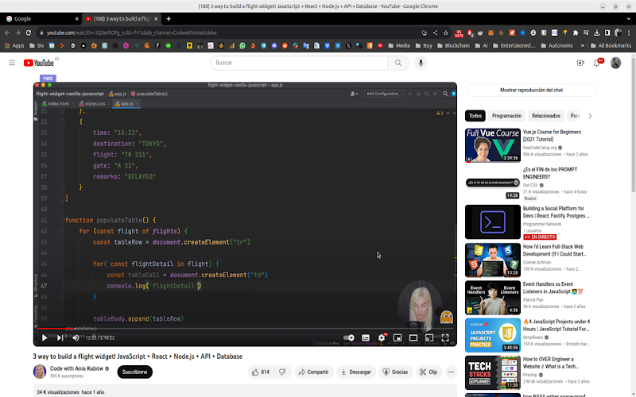Viewport: 636px width, 397px height.
Task: Open more actions three-dot menu
Action: [451, 372]
